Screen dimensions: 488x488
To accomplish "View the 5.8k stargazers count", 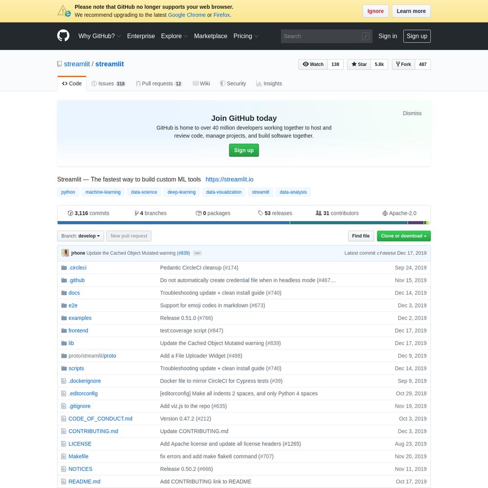I will [x=379, y=64].
